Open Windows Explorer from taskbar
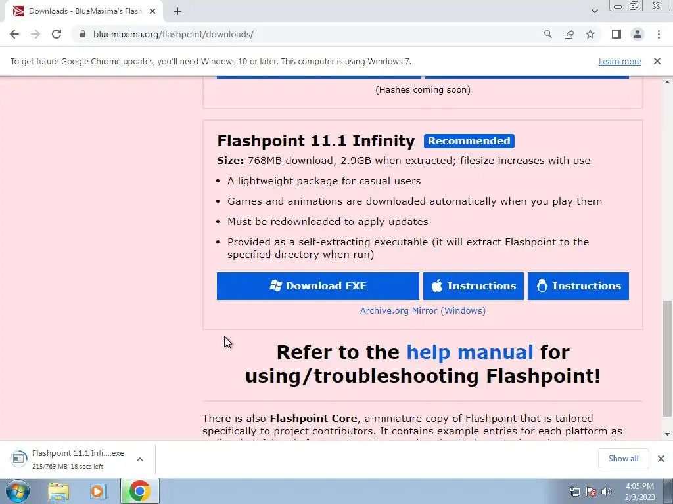The height and width of the screenshot is (504, 673). pyautogui.click(x=58, y=491)
